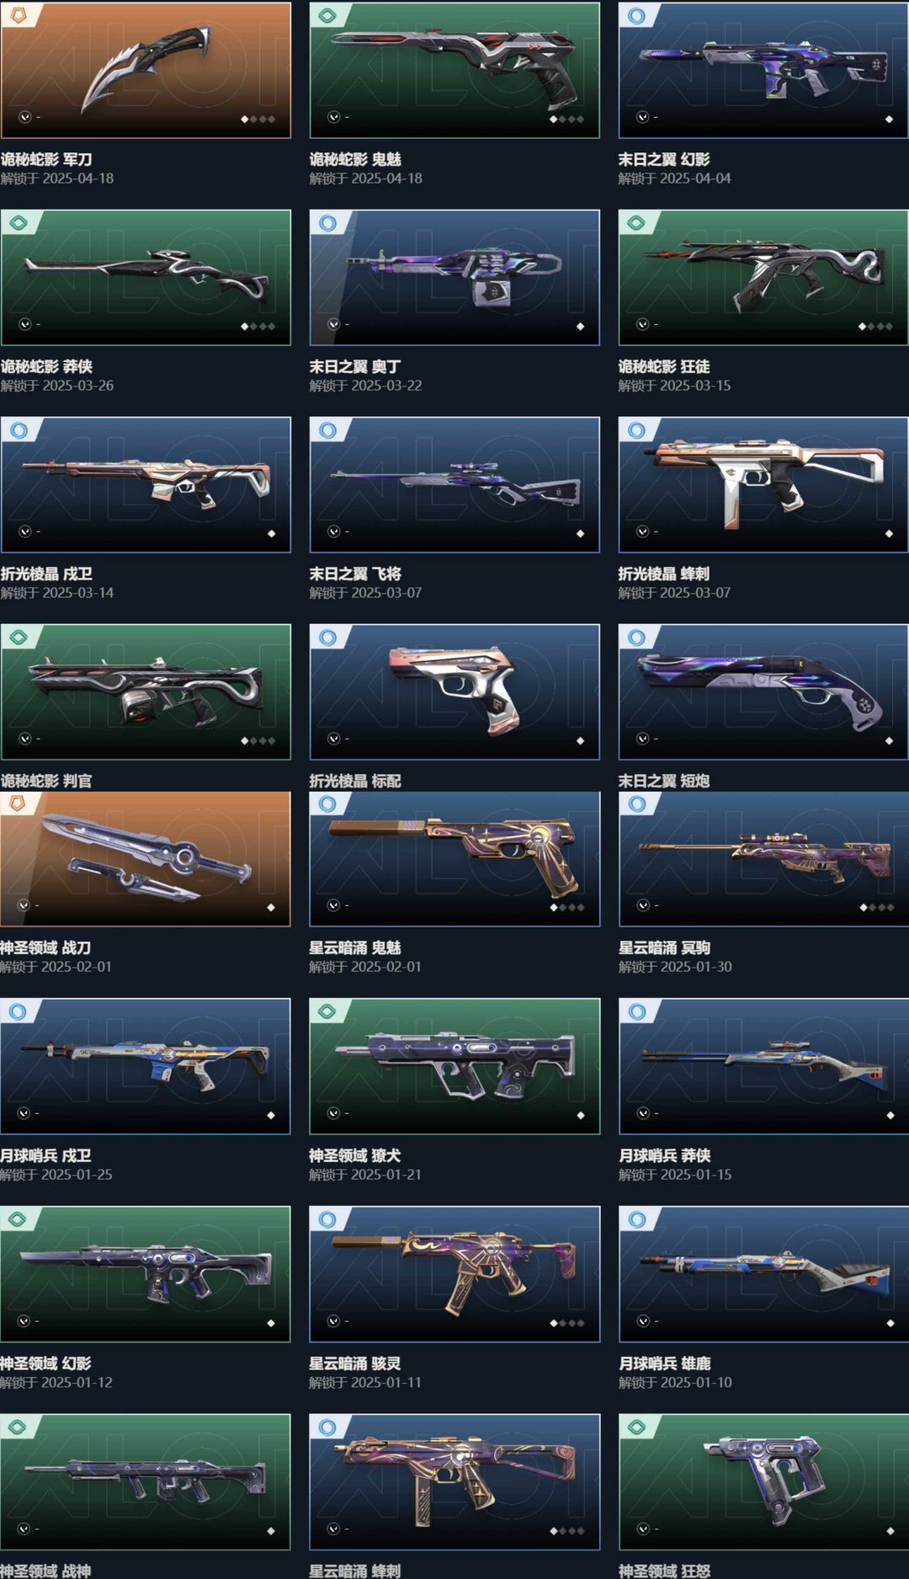Open the 折光棱晶 戍卫 skin name link
This screenshot has width=909, height=1579.
[x=46, y=573]
